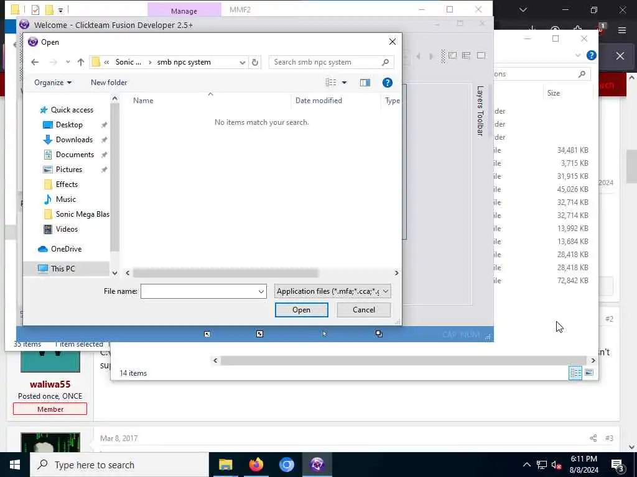Open File Explorer from the taskbar
The height and width of the screenshot is (477, 637).
point(225,465)
